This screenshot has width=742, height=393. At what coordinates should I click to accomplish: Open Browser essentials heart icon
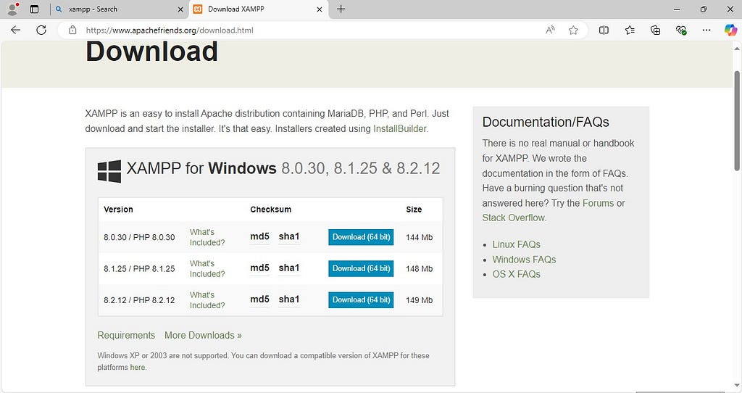(681, 30)
